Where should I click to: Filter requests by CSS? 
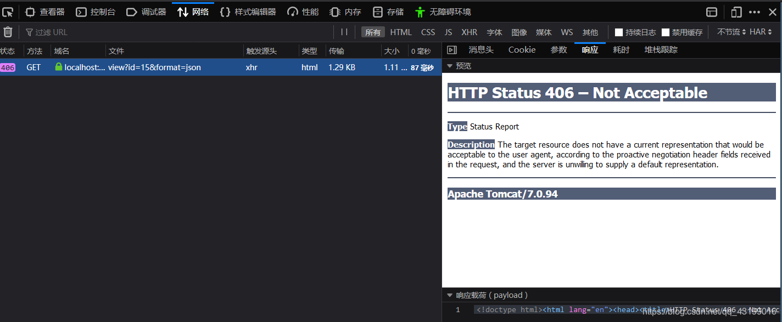[x=428, y=32]
